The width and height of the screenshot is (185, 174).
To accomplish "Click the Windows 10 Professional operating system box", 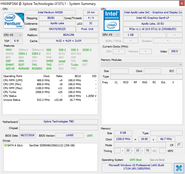I will coord(136,167).
